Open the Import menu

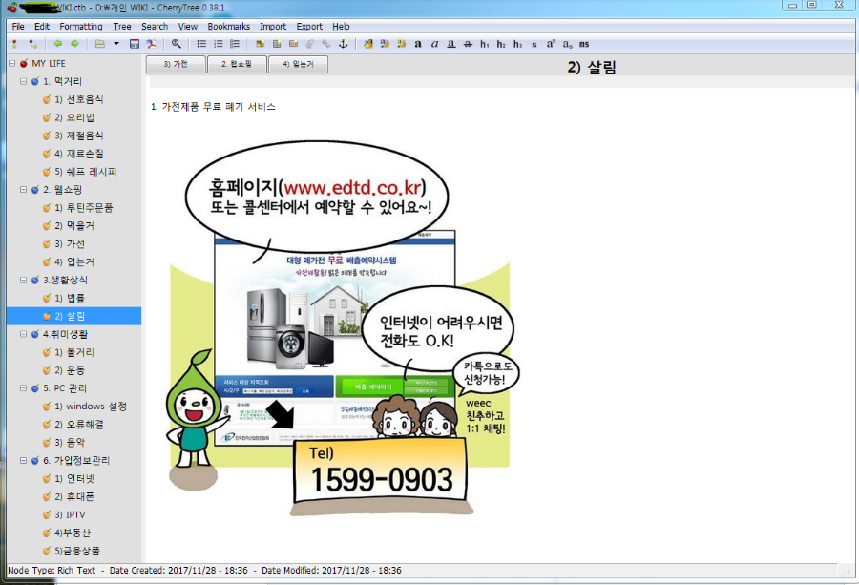pos(273,27)
